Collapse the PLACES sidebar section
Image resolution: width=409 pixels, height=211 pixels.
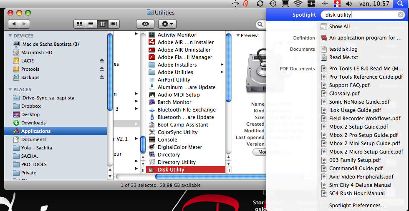[10, 89]
